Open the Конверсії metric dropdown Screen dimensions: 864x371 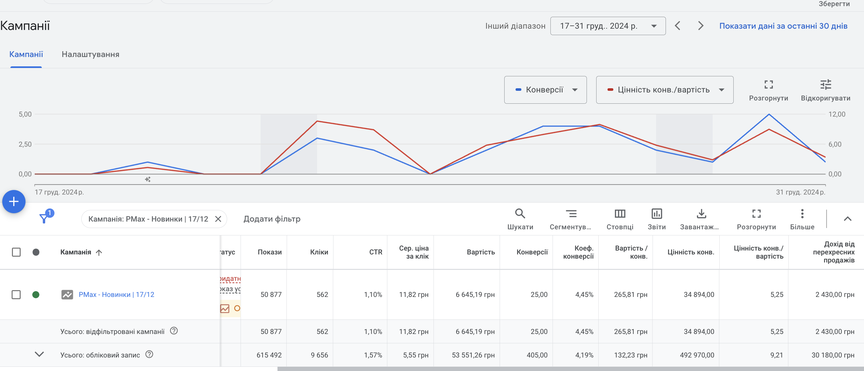pyautogui.click(x=545, y=90)
